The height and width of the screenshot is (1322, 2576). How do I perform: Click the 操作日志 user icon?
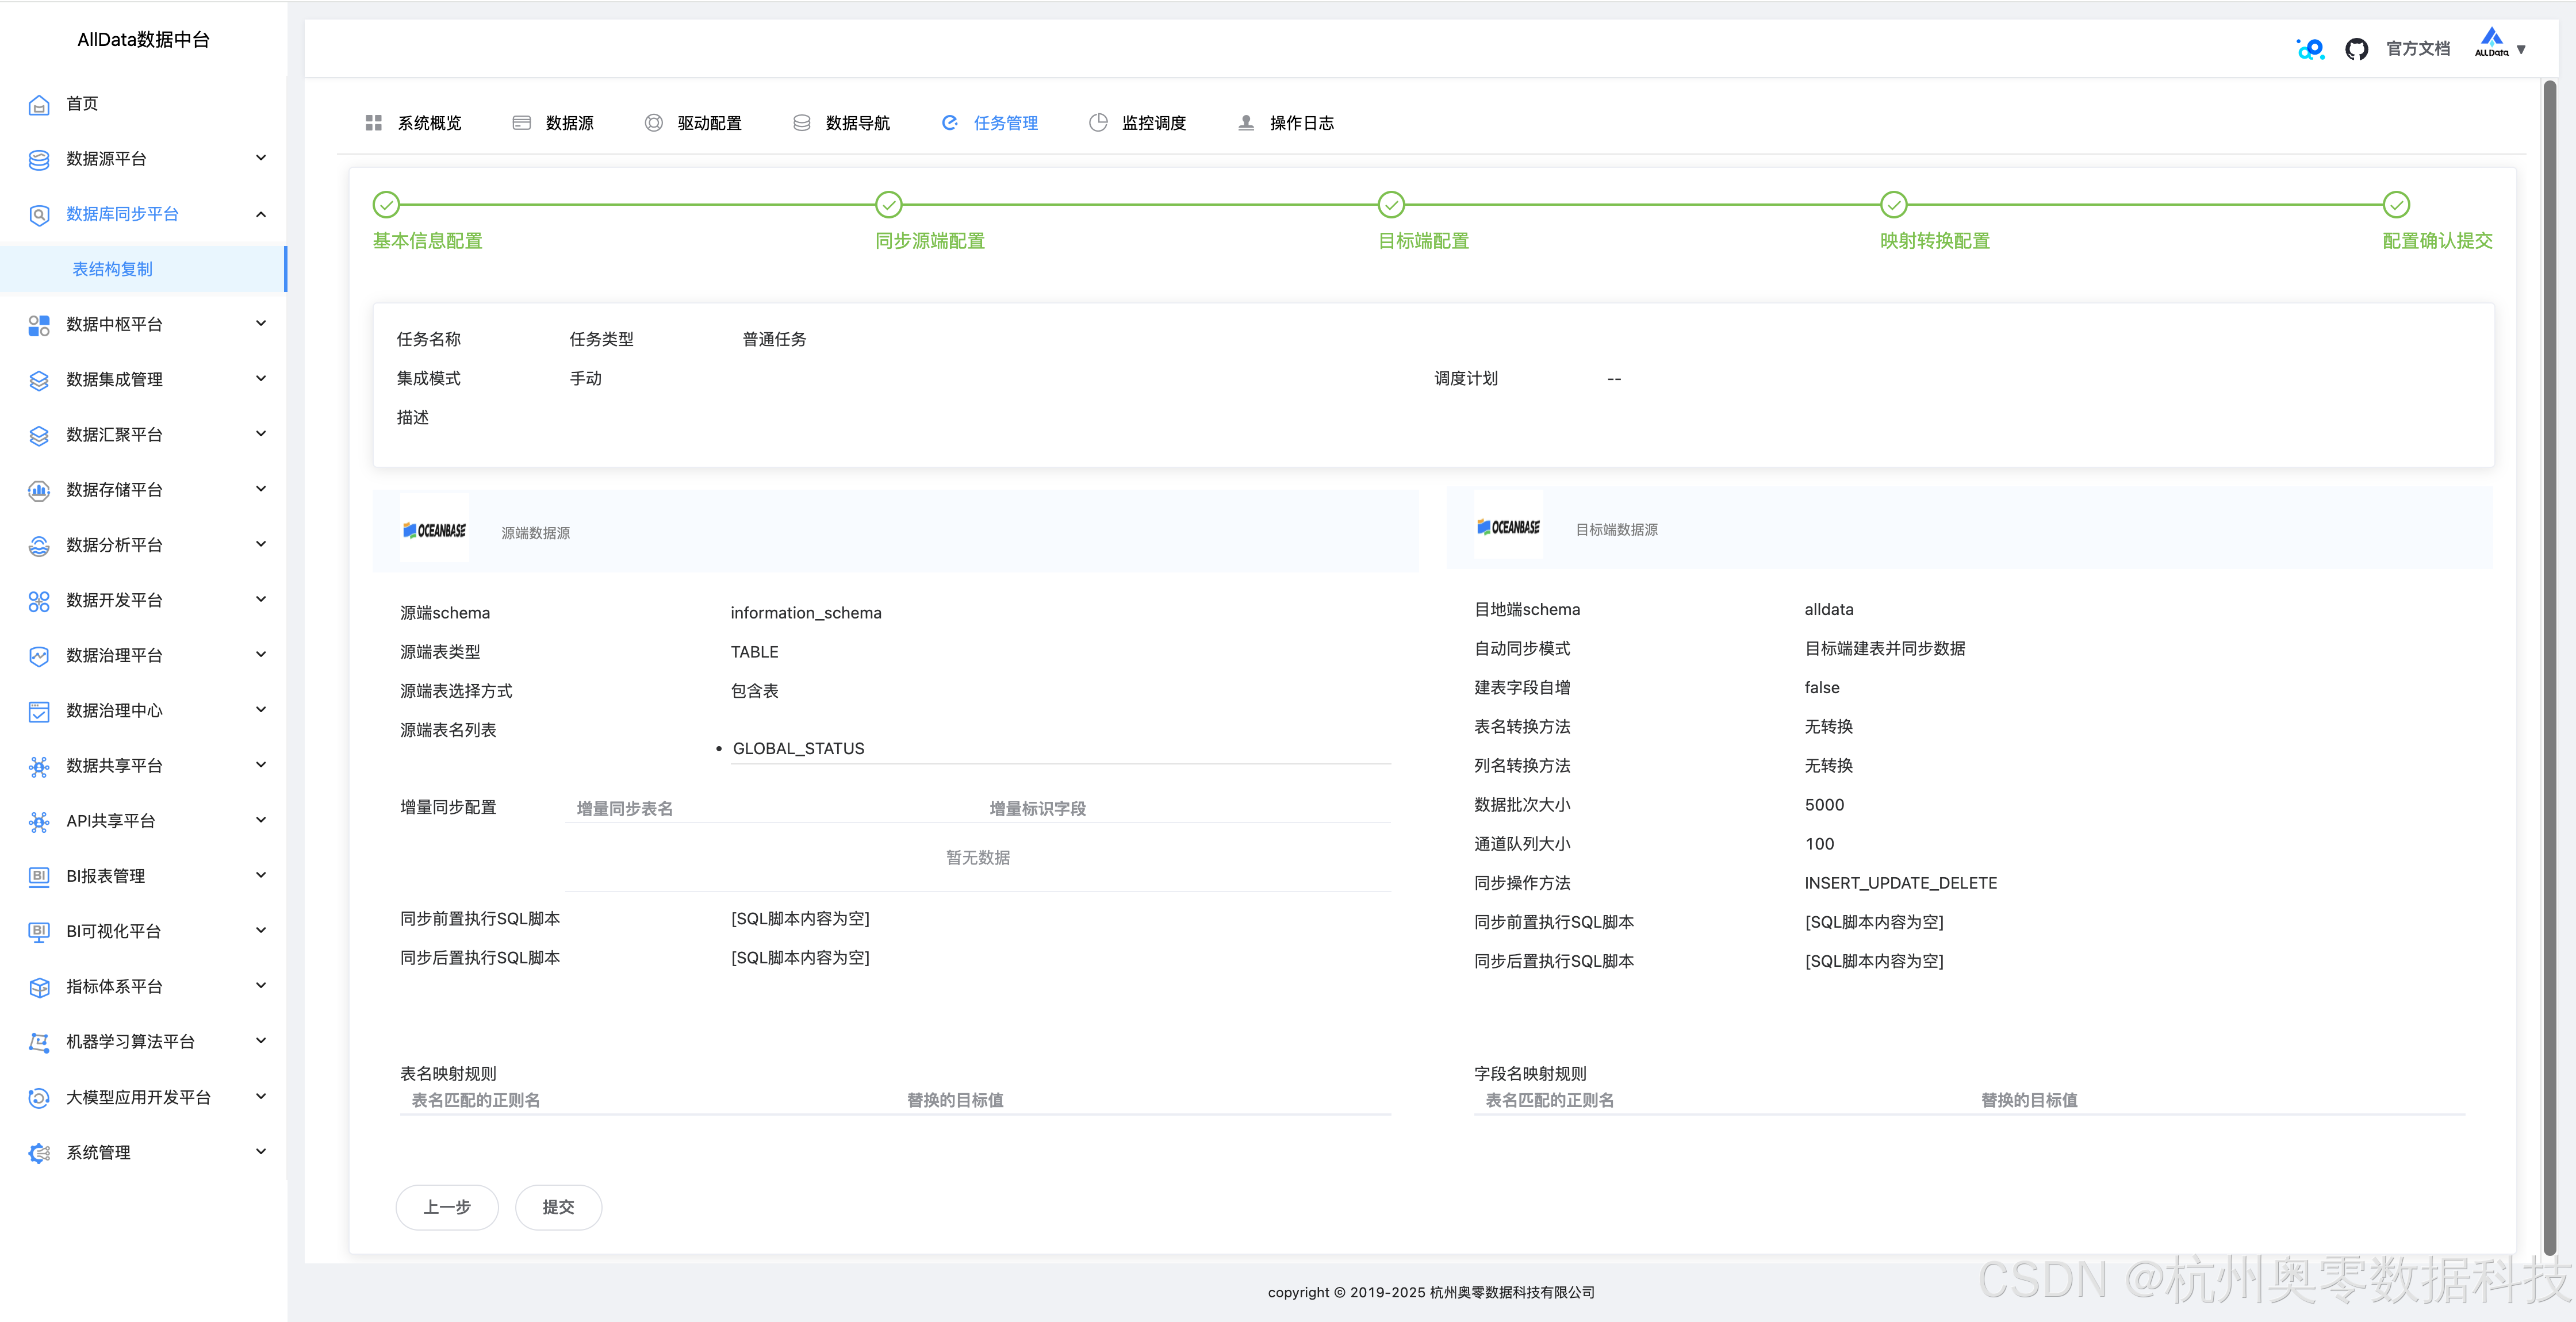[1246, 123]
